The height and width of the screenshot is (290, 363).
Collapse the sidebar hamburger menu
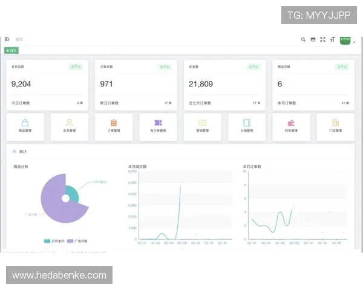pyautogui.click(x=7, y=39)
